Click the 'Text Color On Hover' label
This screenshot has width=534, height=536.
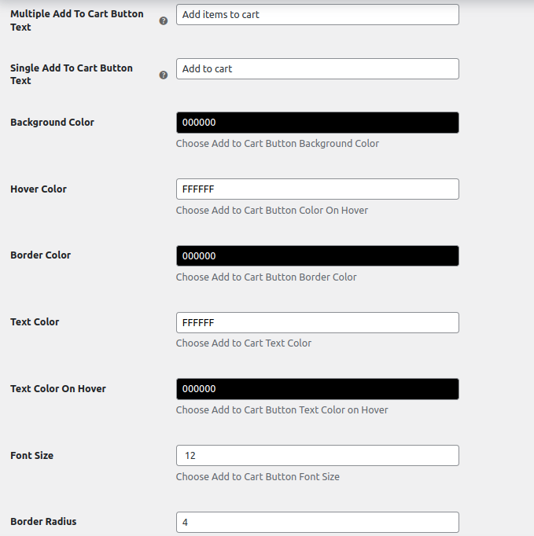57,389
